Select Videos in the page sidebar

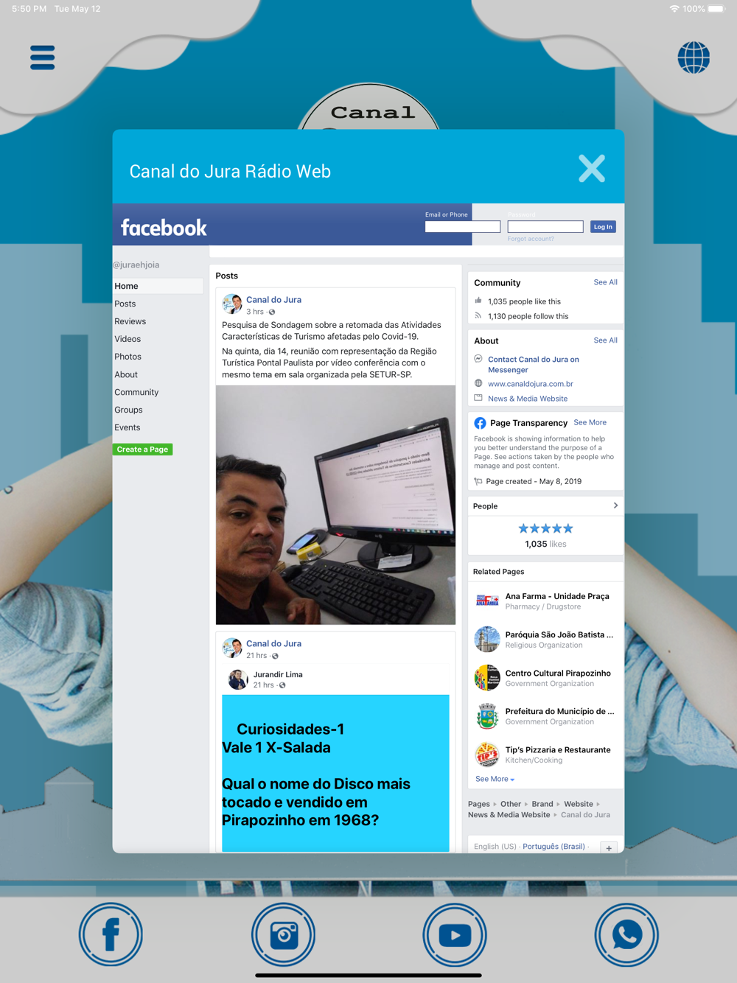128,339
